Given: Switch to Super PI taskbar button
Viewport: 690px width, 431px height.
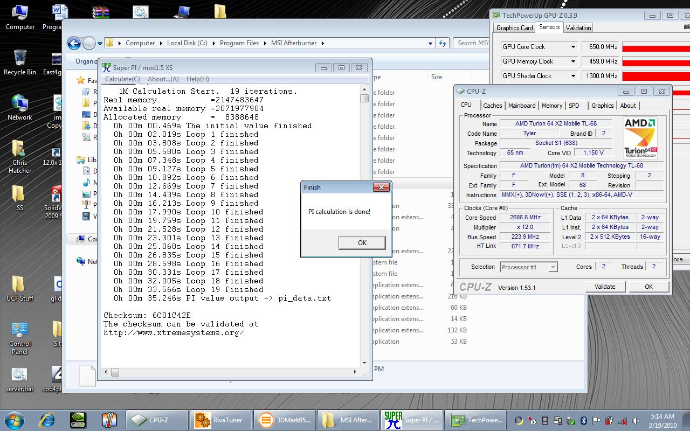Looking at the screenshot, I should (411, 420).
